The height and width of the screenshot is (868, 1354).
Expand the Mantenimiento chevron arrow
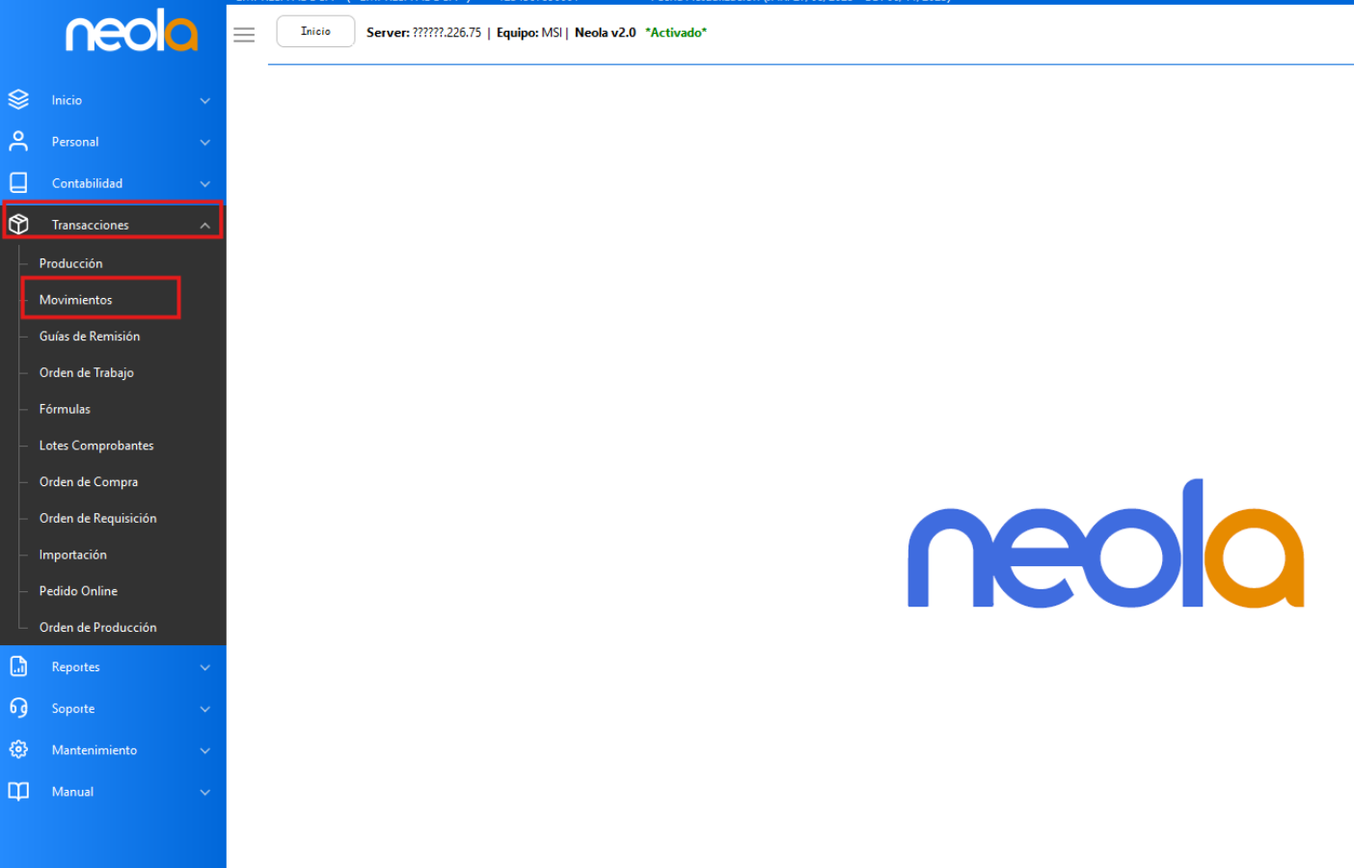click(204, 750)
